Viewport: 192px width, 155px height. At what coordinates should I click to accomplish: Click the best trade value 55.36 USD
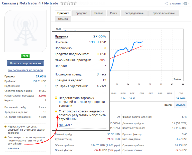point(113,134)
